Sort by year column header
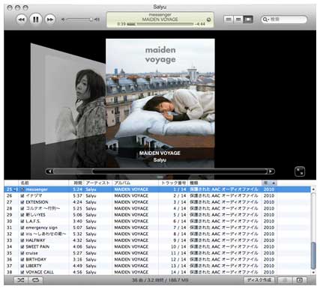Screen dimensions: 320x289 click(269, 183)
